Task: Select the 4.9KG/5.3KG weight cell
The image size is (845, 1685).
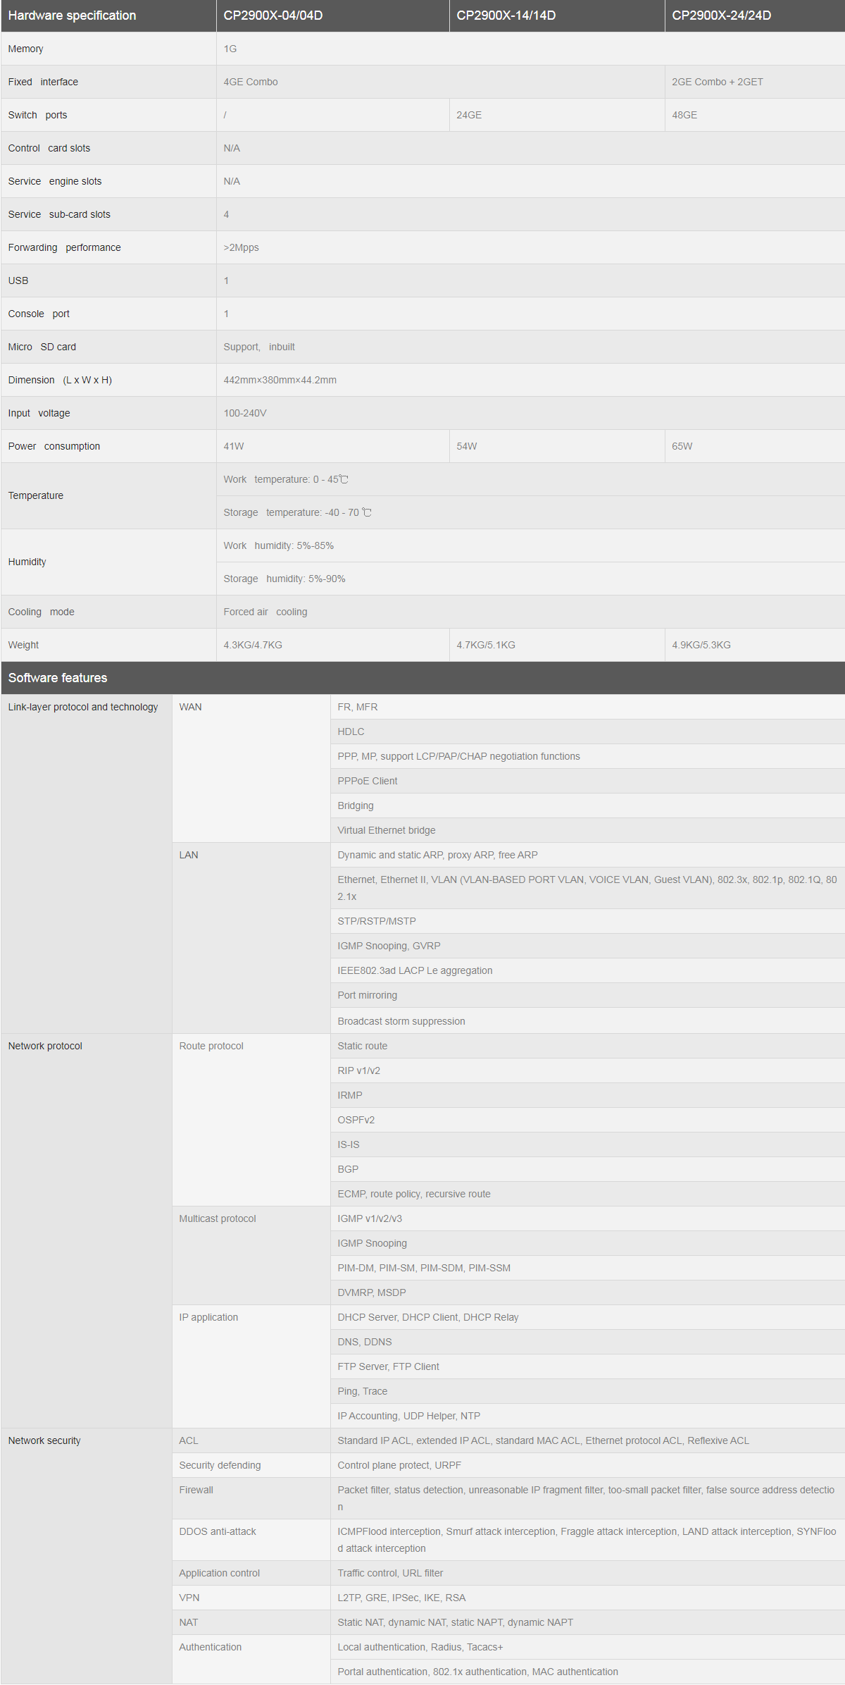Action: click(755, 645)
